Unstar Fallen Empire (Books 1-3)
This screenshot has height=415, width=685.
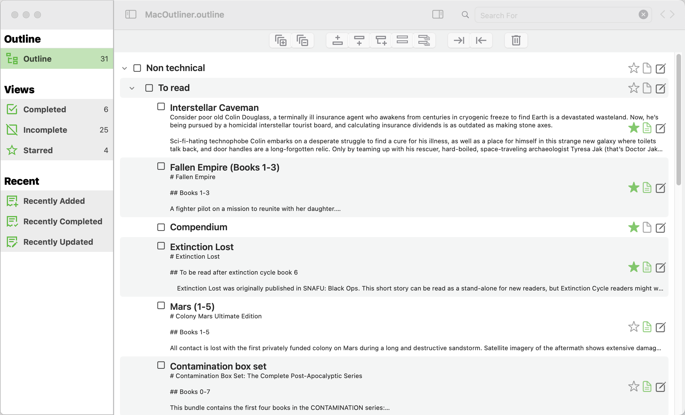[634, 188]
